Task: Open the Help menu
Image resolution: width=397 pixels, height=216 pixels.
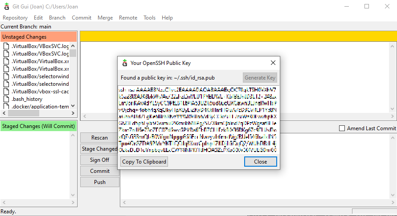Action: [167, 18]
